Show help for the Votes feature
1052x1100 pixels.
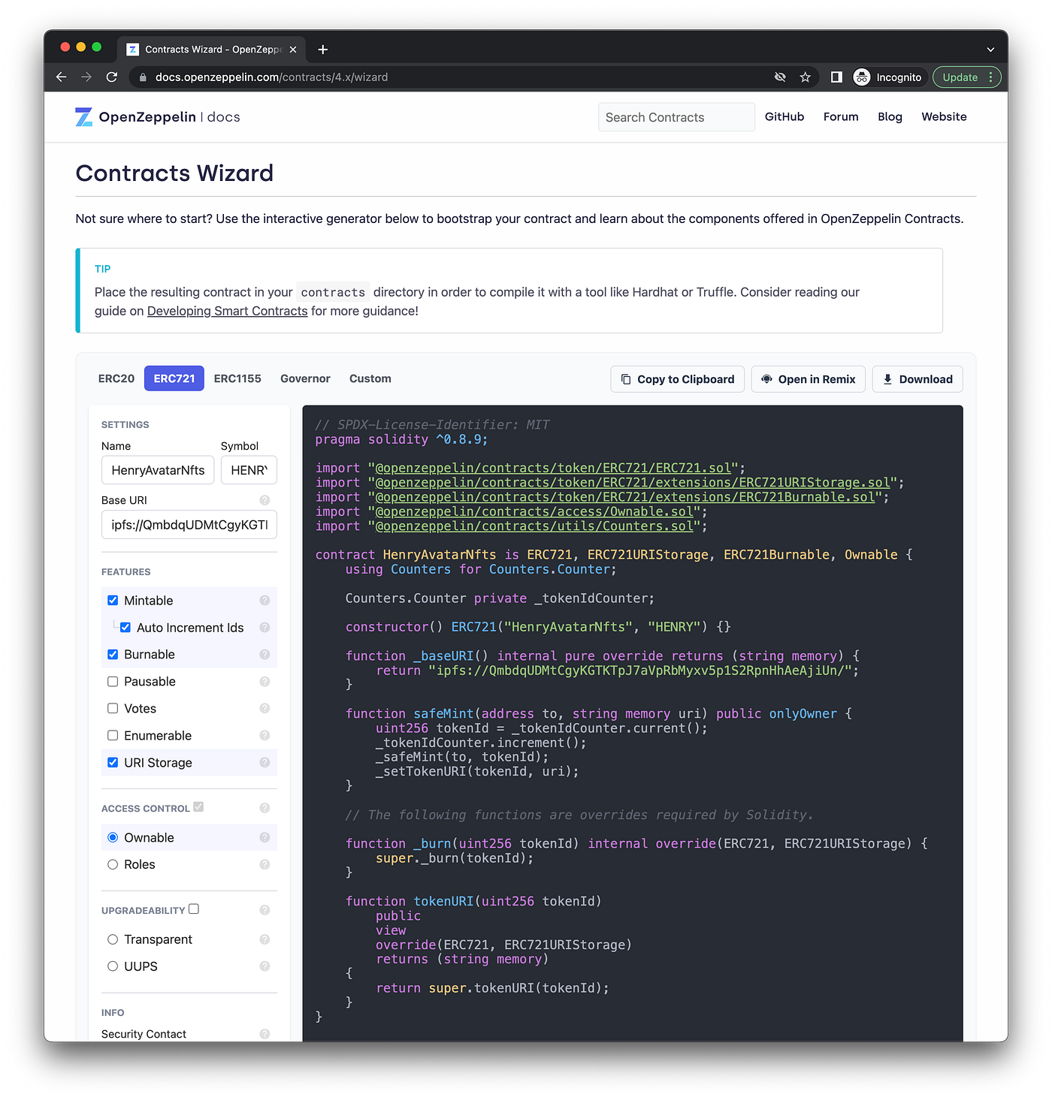click(x=265, y=709)
